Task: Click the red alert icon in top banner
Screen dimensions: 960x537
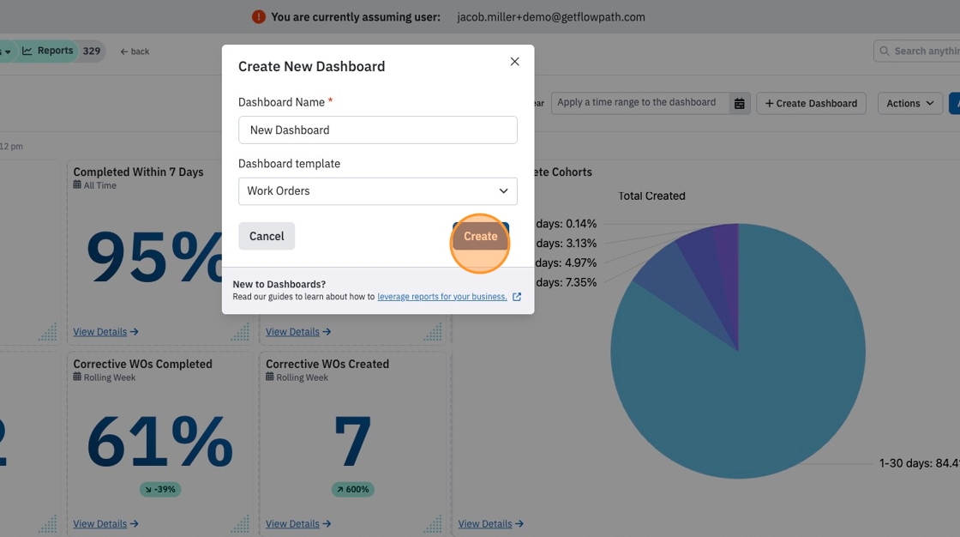Action: [x=258, y=16]
